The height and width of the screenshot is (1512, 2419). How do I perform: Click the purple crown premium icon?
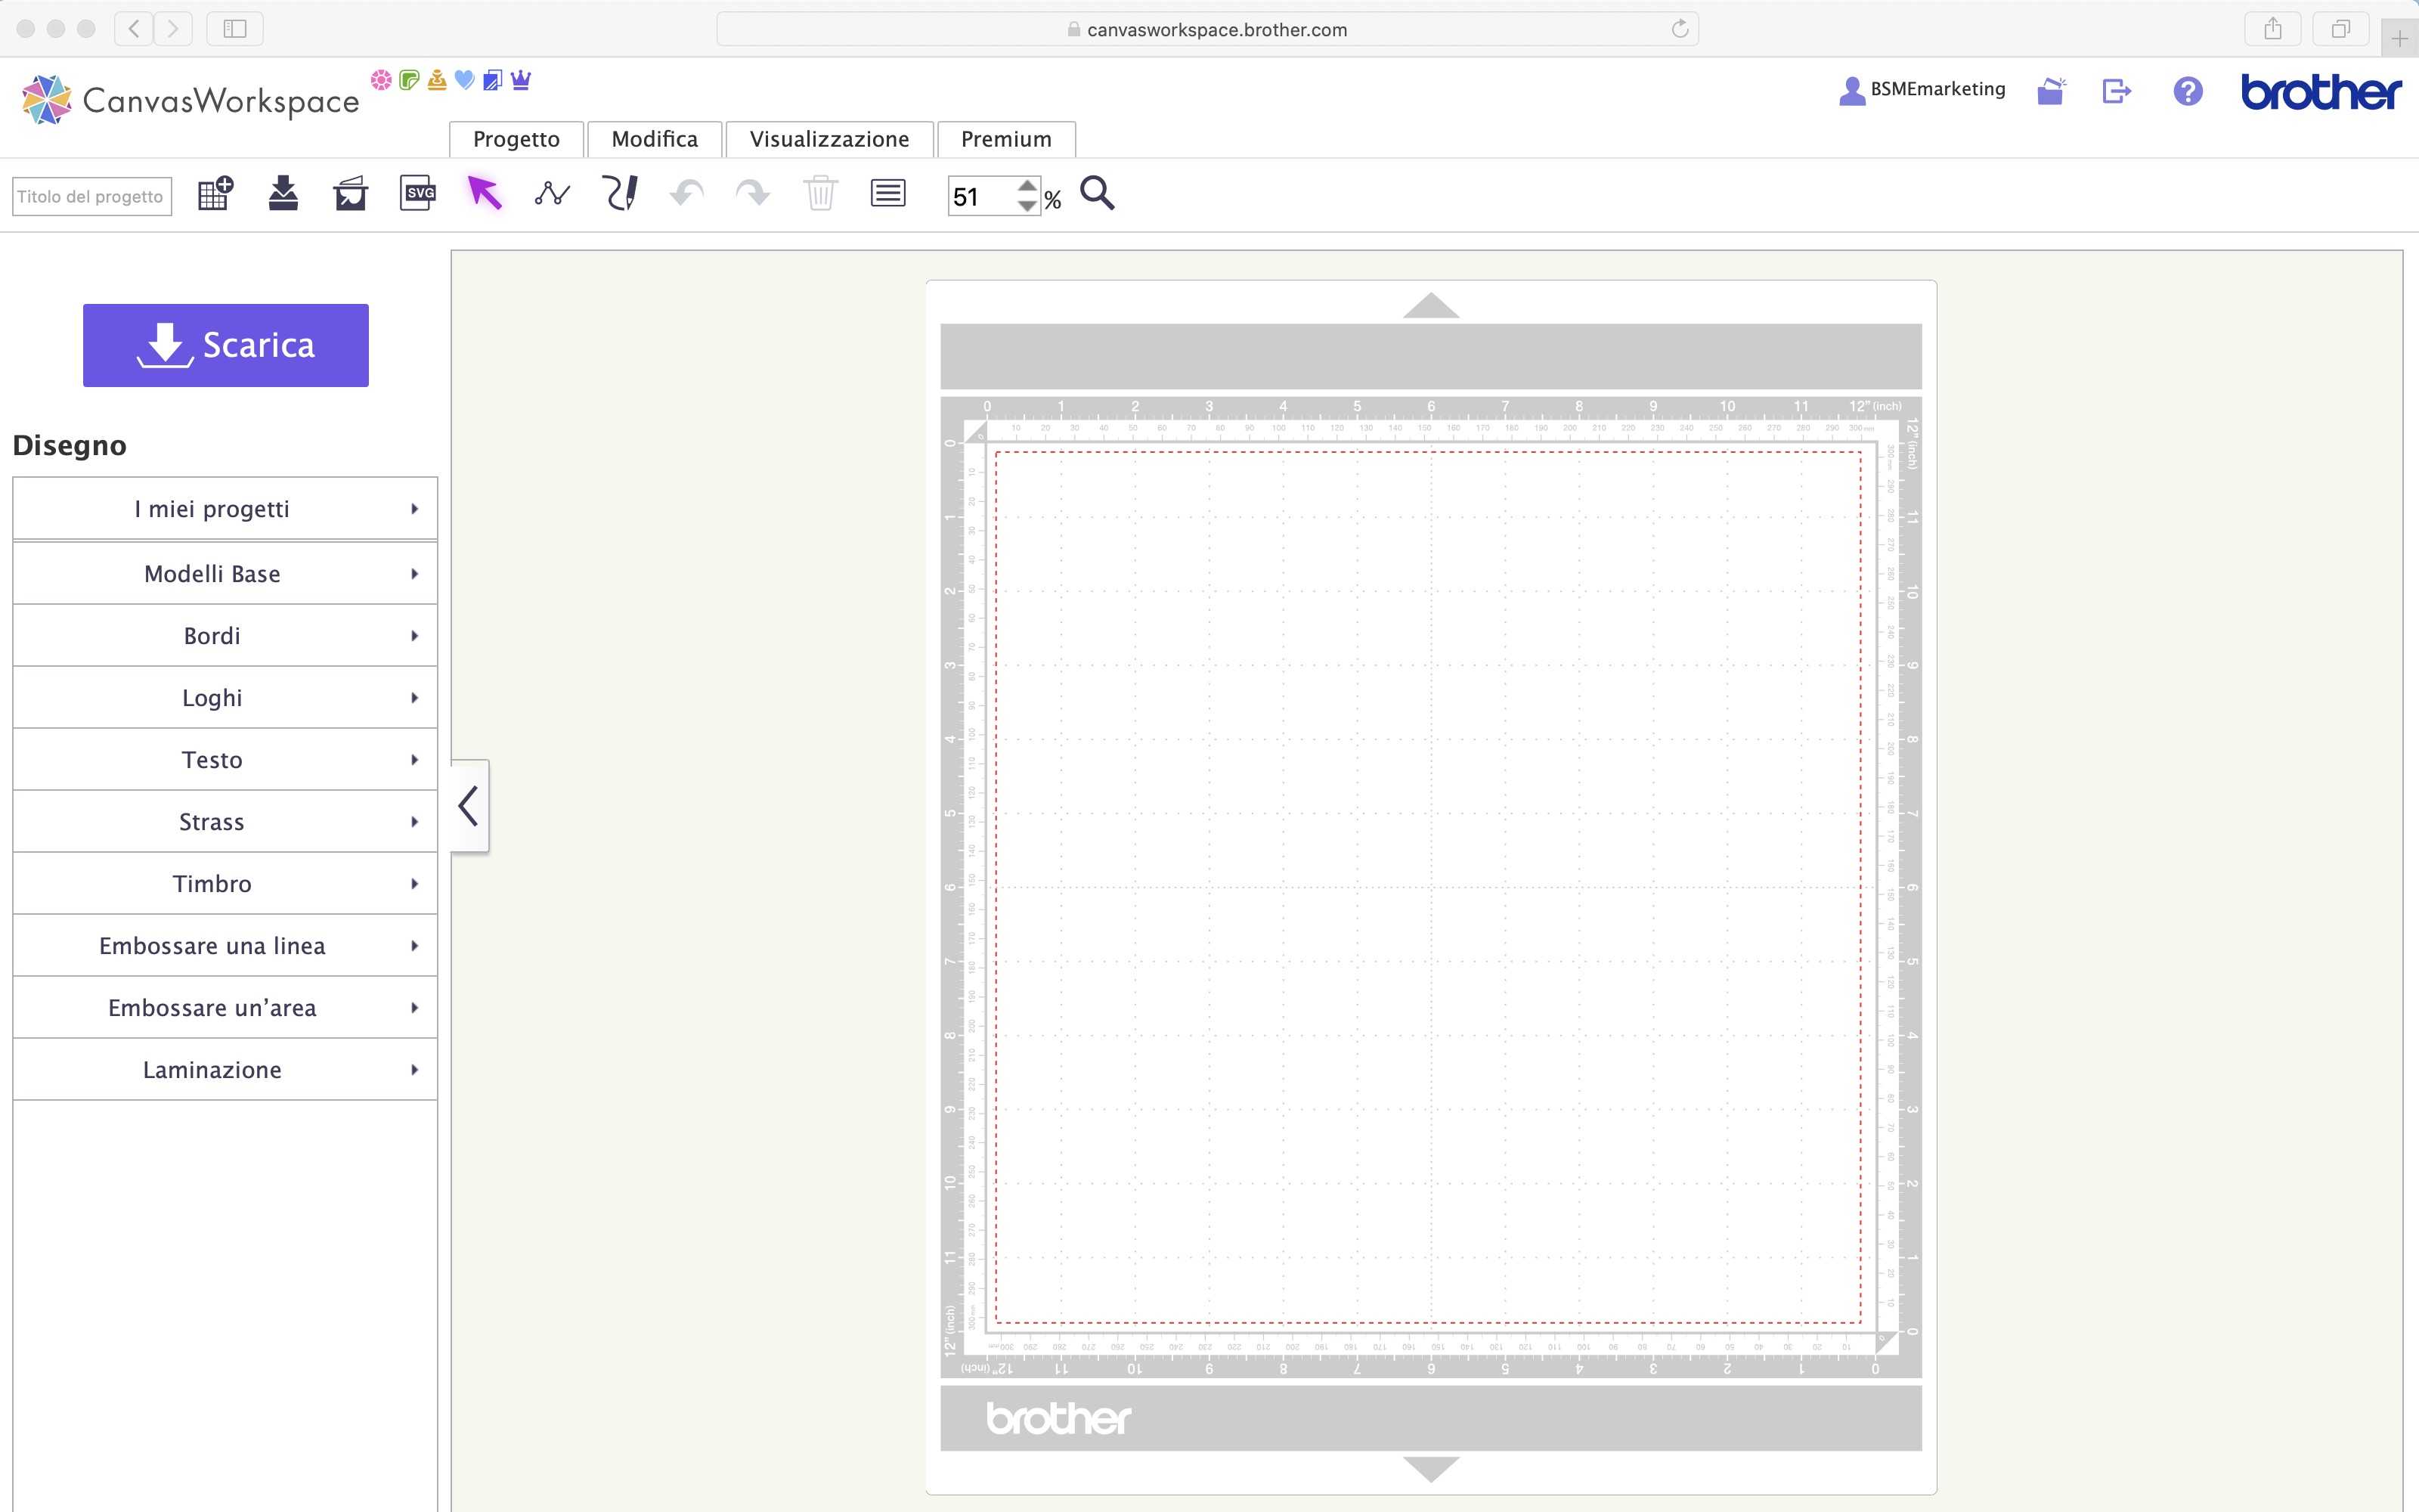click(521, 80)
